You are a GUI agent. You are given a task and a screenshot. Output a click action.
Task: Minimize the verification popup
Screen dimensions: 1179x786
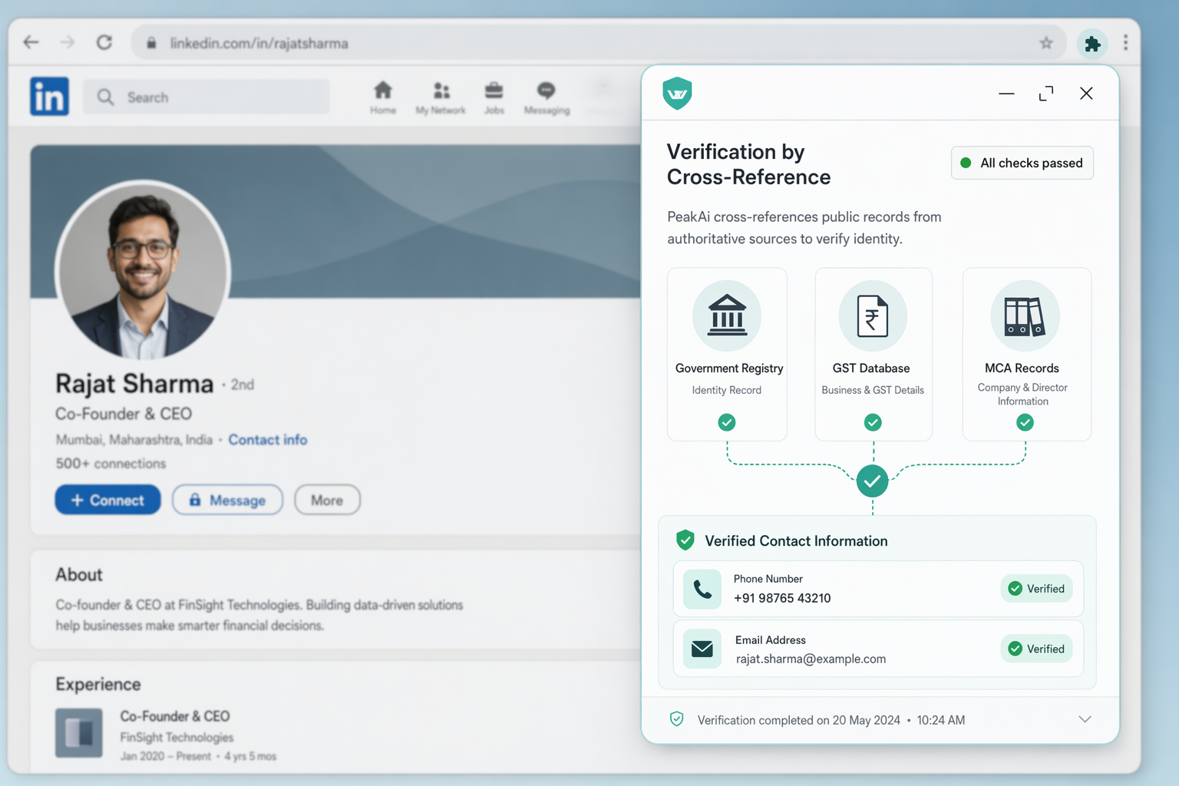point(1006,94)
